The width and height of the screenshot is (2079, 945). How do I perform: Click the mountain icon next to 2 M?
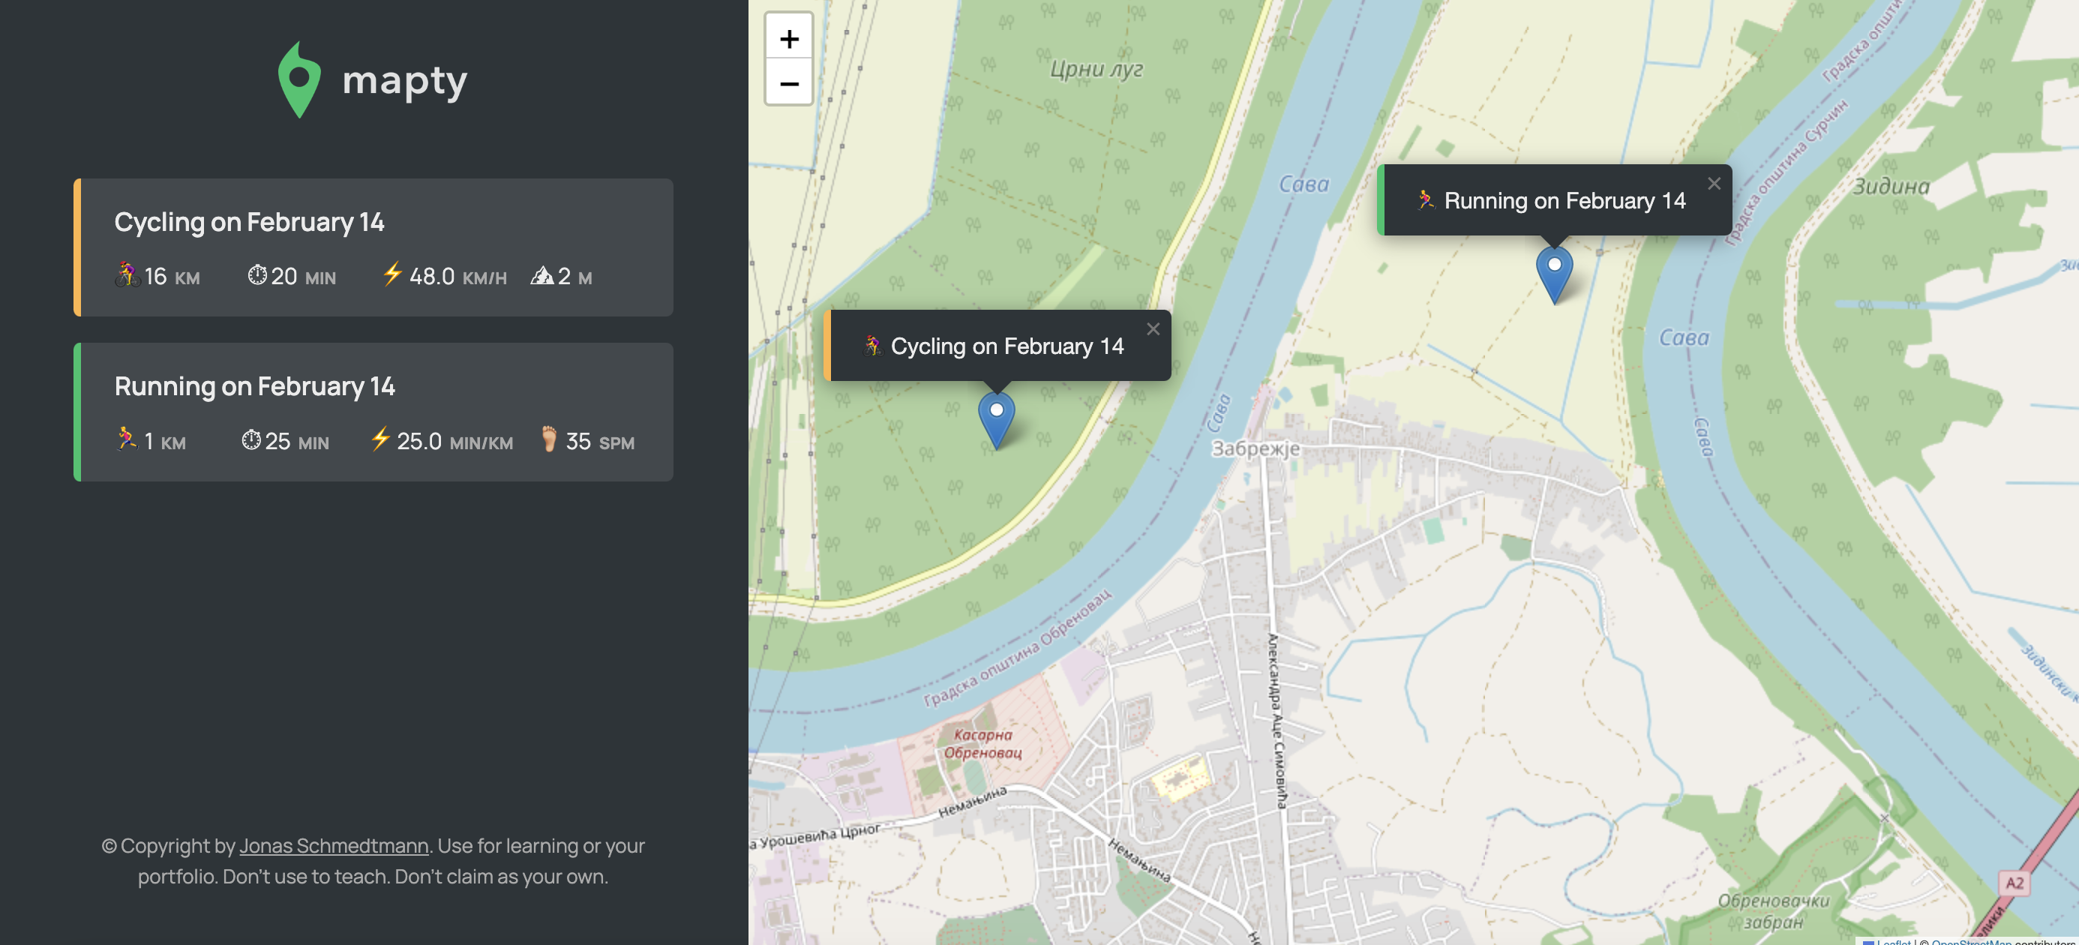tap(541, 276)
